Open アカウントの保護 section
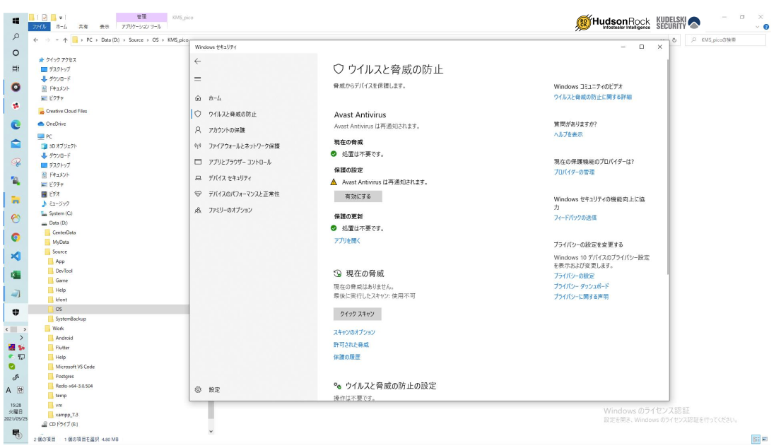 point(227,130)
